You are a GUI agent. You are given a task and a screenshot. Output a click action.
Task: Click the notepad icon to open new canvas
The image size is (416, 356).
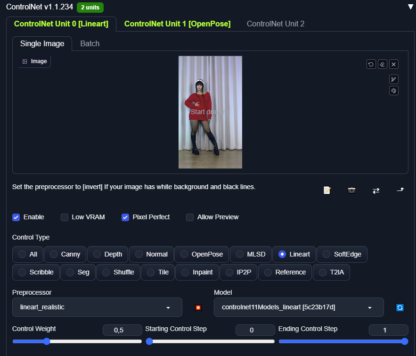click(327, 190)
